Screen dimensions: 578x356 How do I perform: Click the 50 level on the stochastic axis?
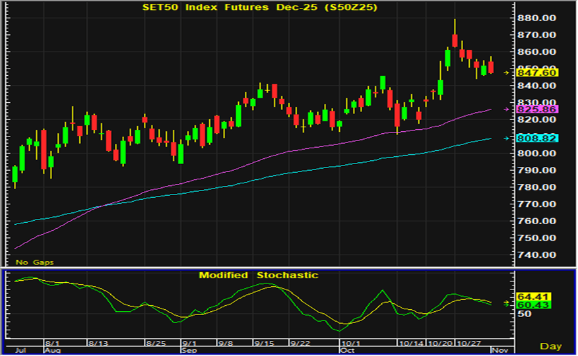(x=525, y=314)
